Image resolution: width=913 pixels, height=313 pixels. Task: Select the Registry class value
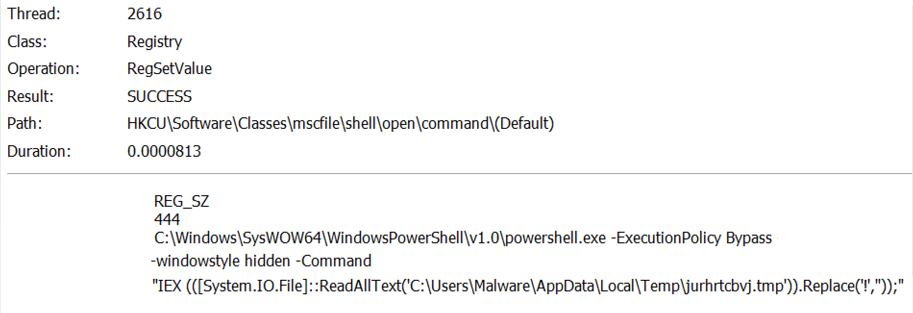(154, 42)
